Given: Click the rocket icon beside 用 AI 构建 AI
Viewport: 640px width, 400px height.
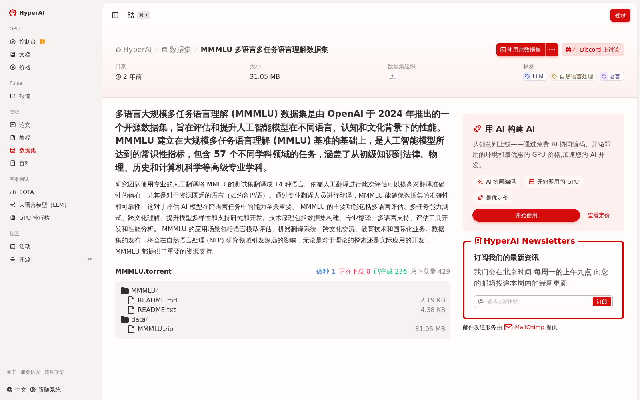Looking at the screenshot, I should [477, 129].
